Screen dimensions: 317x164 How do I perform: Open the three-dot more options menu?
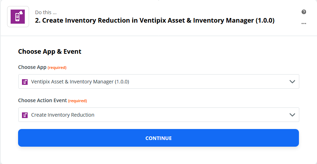[304, 23]
